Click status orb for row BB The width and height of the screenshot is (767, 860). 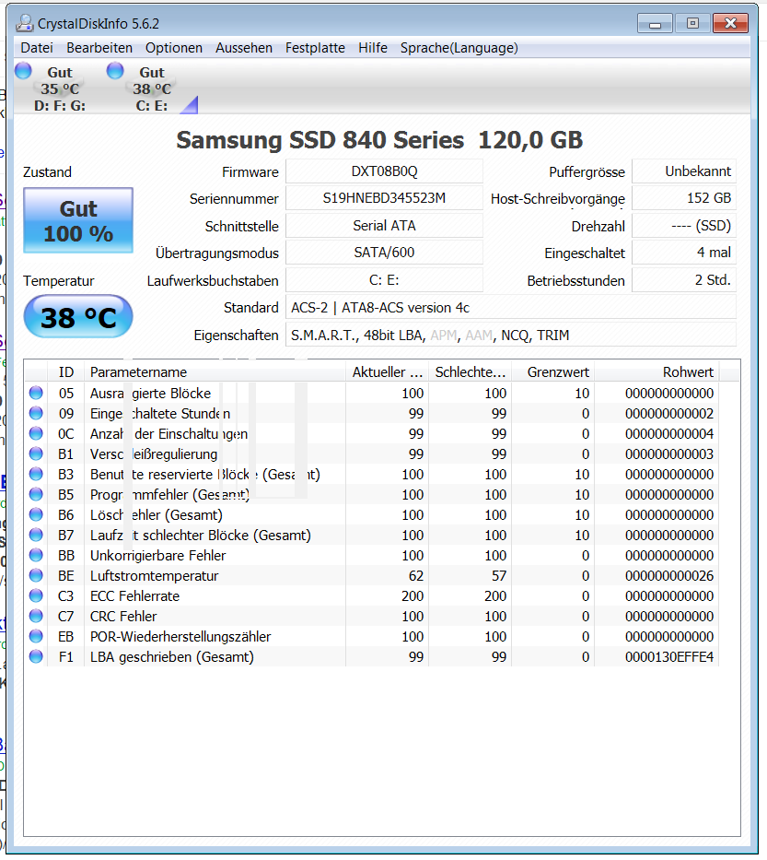click(36, 555)
